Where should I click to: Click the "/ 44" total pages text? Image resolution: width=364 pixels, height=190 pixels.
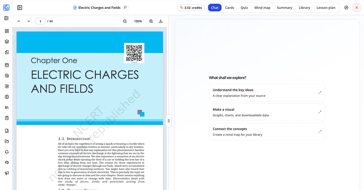point(50,21)
